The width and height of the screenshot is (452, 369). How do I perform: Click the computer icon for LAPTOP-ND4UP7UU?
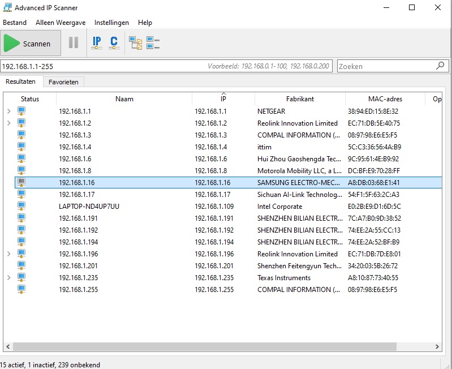[21, 206]
